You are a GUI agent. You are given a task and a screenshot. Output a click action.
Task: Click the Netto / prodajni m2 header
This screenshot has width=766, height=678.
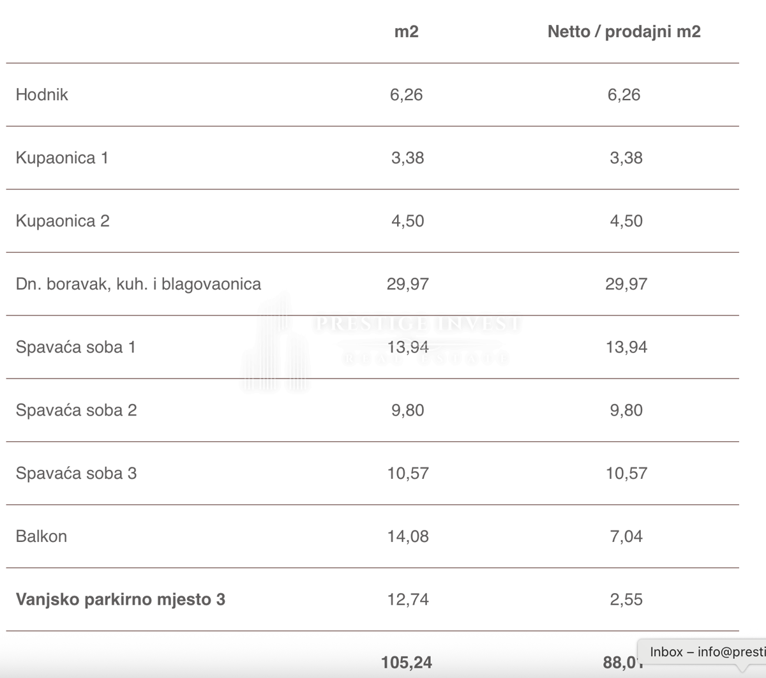click(x=624, y=32)
